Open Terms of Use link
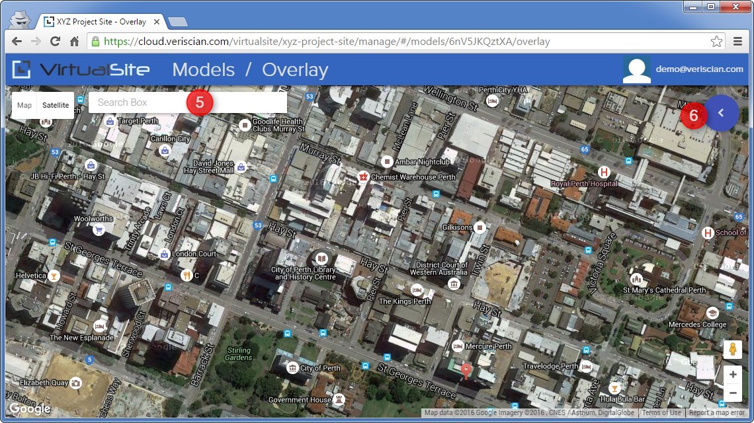This screenshot has width=754, height=423. point(661,412)
